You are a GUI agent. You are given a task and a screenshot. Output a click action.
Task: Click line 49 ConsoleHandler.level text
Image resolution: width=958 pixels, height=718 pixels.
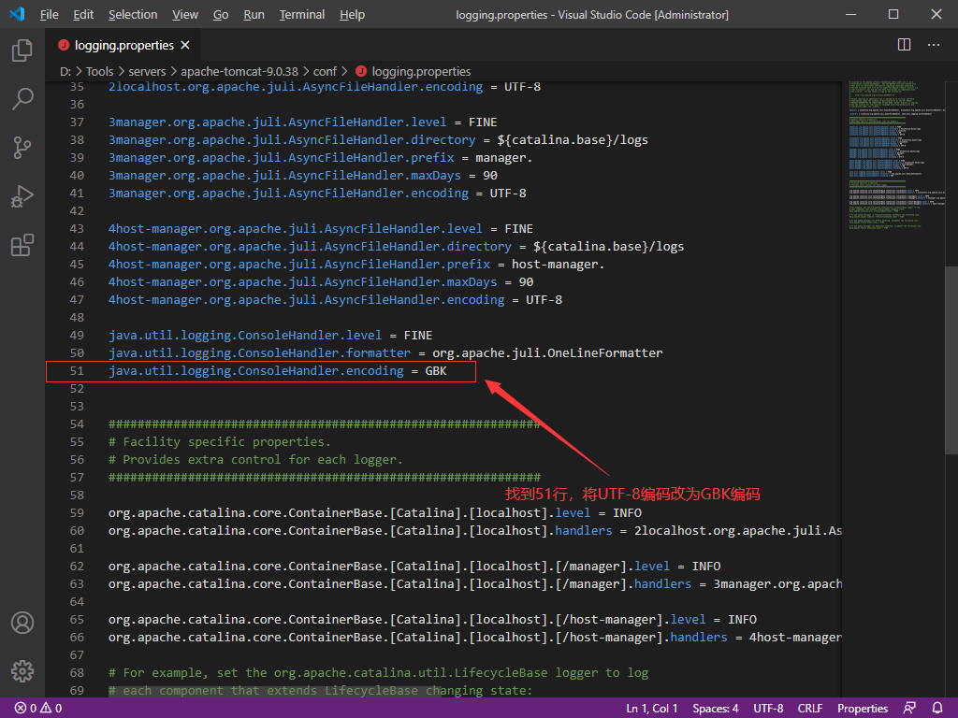point(245,336)
